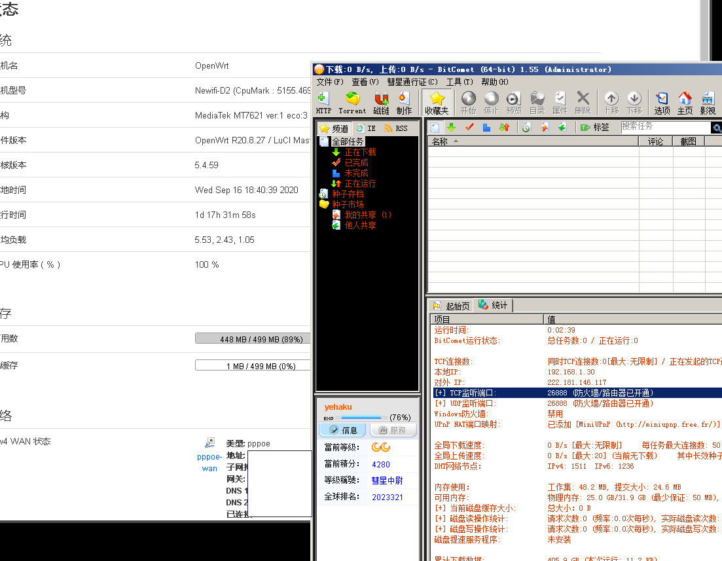Focus the 搜索任务 search field

pyautogui.click(x=665, y=127)
